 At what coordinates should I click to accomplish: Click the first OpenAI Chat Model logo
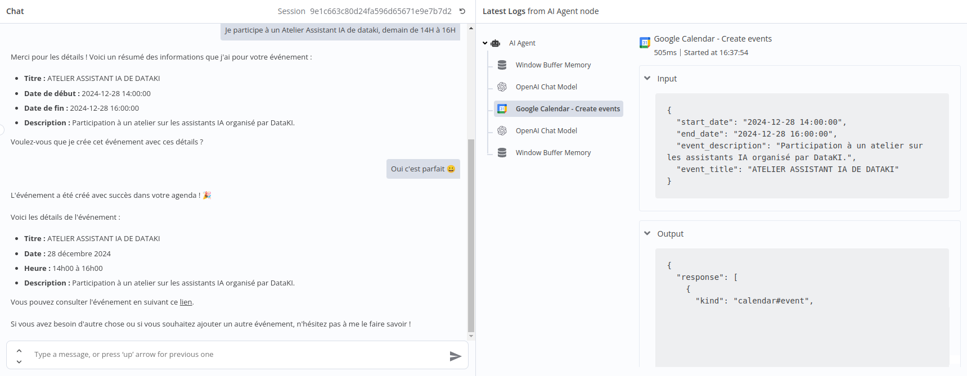click(502, 87)
